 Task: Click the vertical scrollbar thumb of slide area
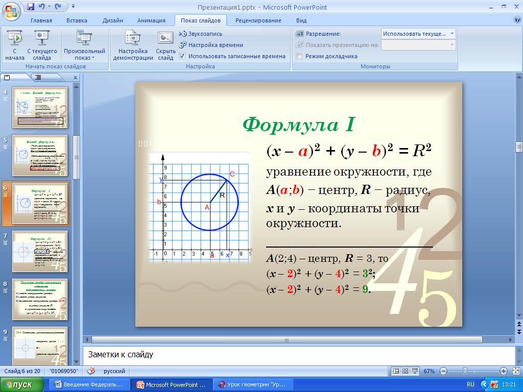tap(519, 146)
